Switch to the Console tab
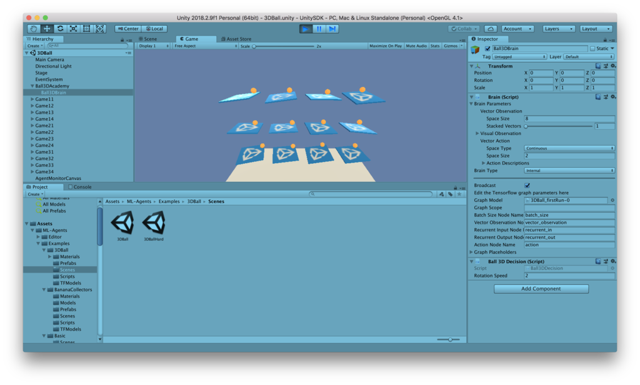This screenshot has height=385, width=640. point(80,187)
